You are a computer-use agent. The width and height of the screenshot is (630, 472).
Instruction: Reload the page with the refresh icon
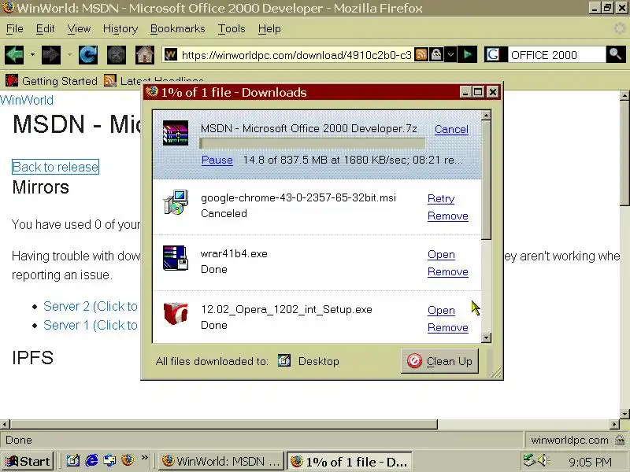click(x=88, y=54)
